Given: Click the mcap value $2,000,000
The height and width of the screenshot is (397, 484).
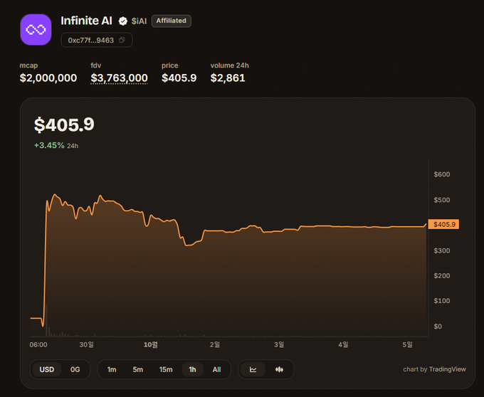Looking at the screenshot, I should (48, 78).
